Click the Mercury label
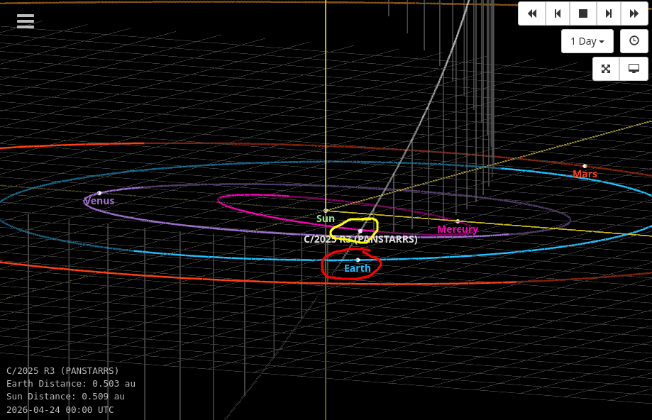This screenshot has width=652, height=420. point(458,229)
